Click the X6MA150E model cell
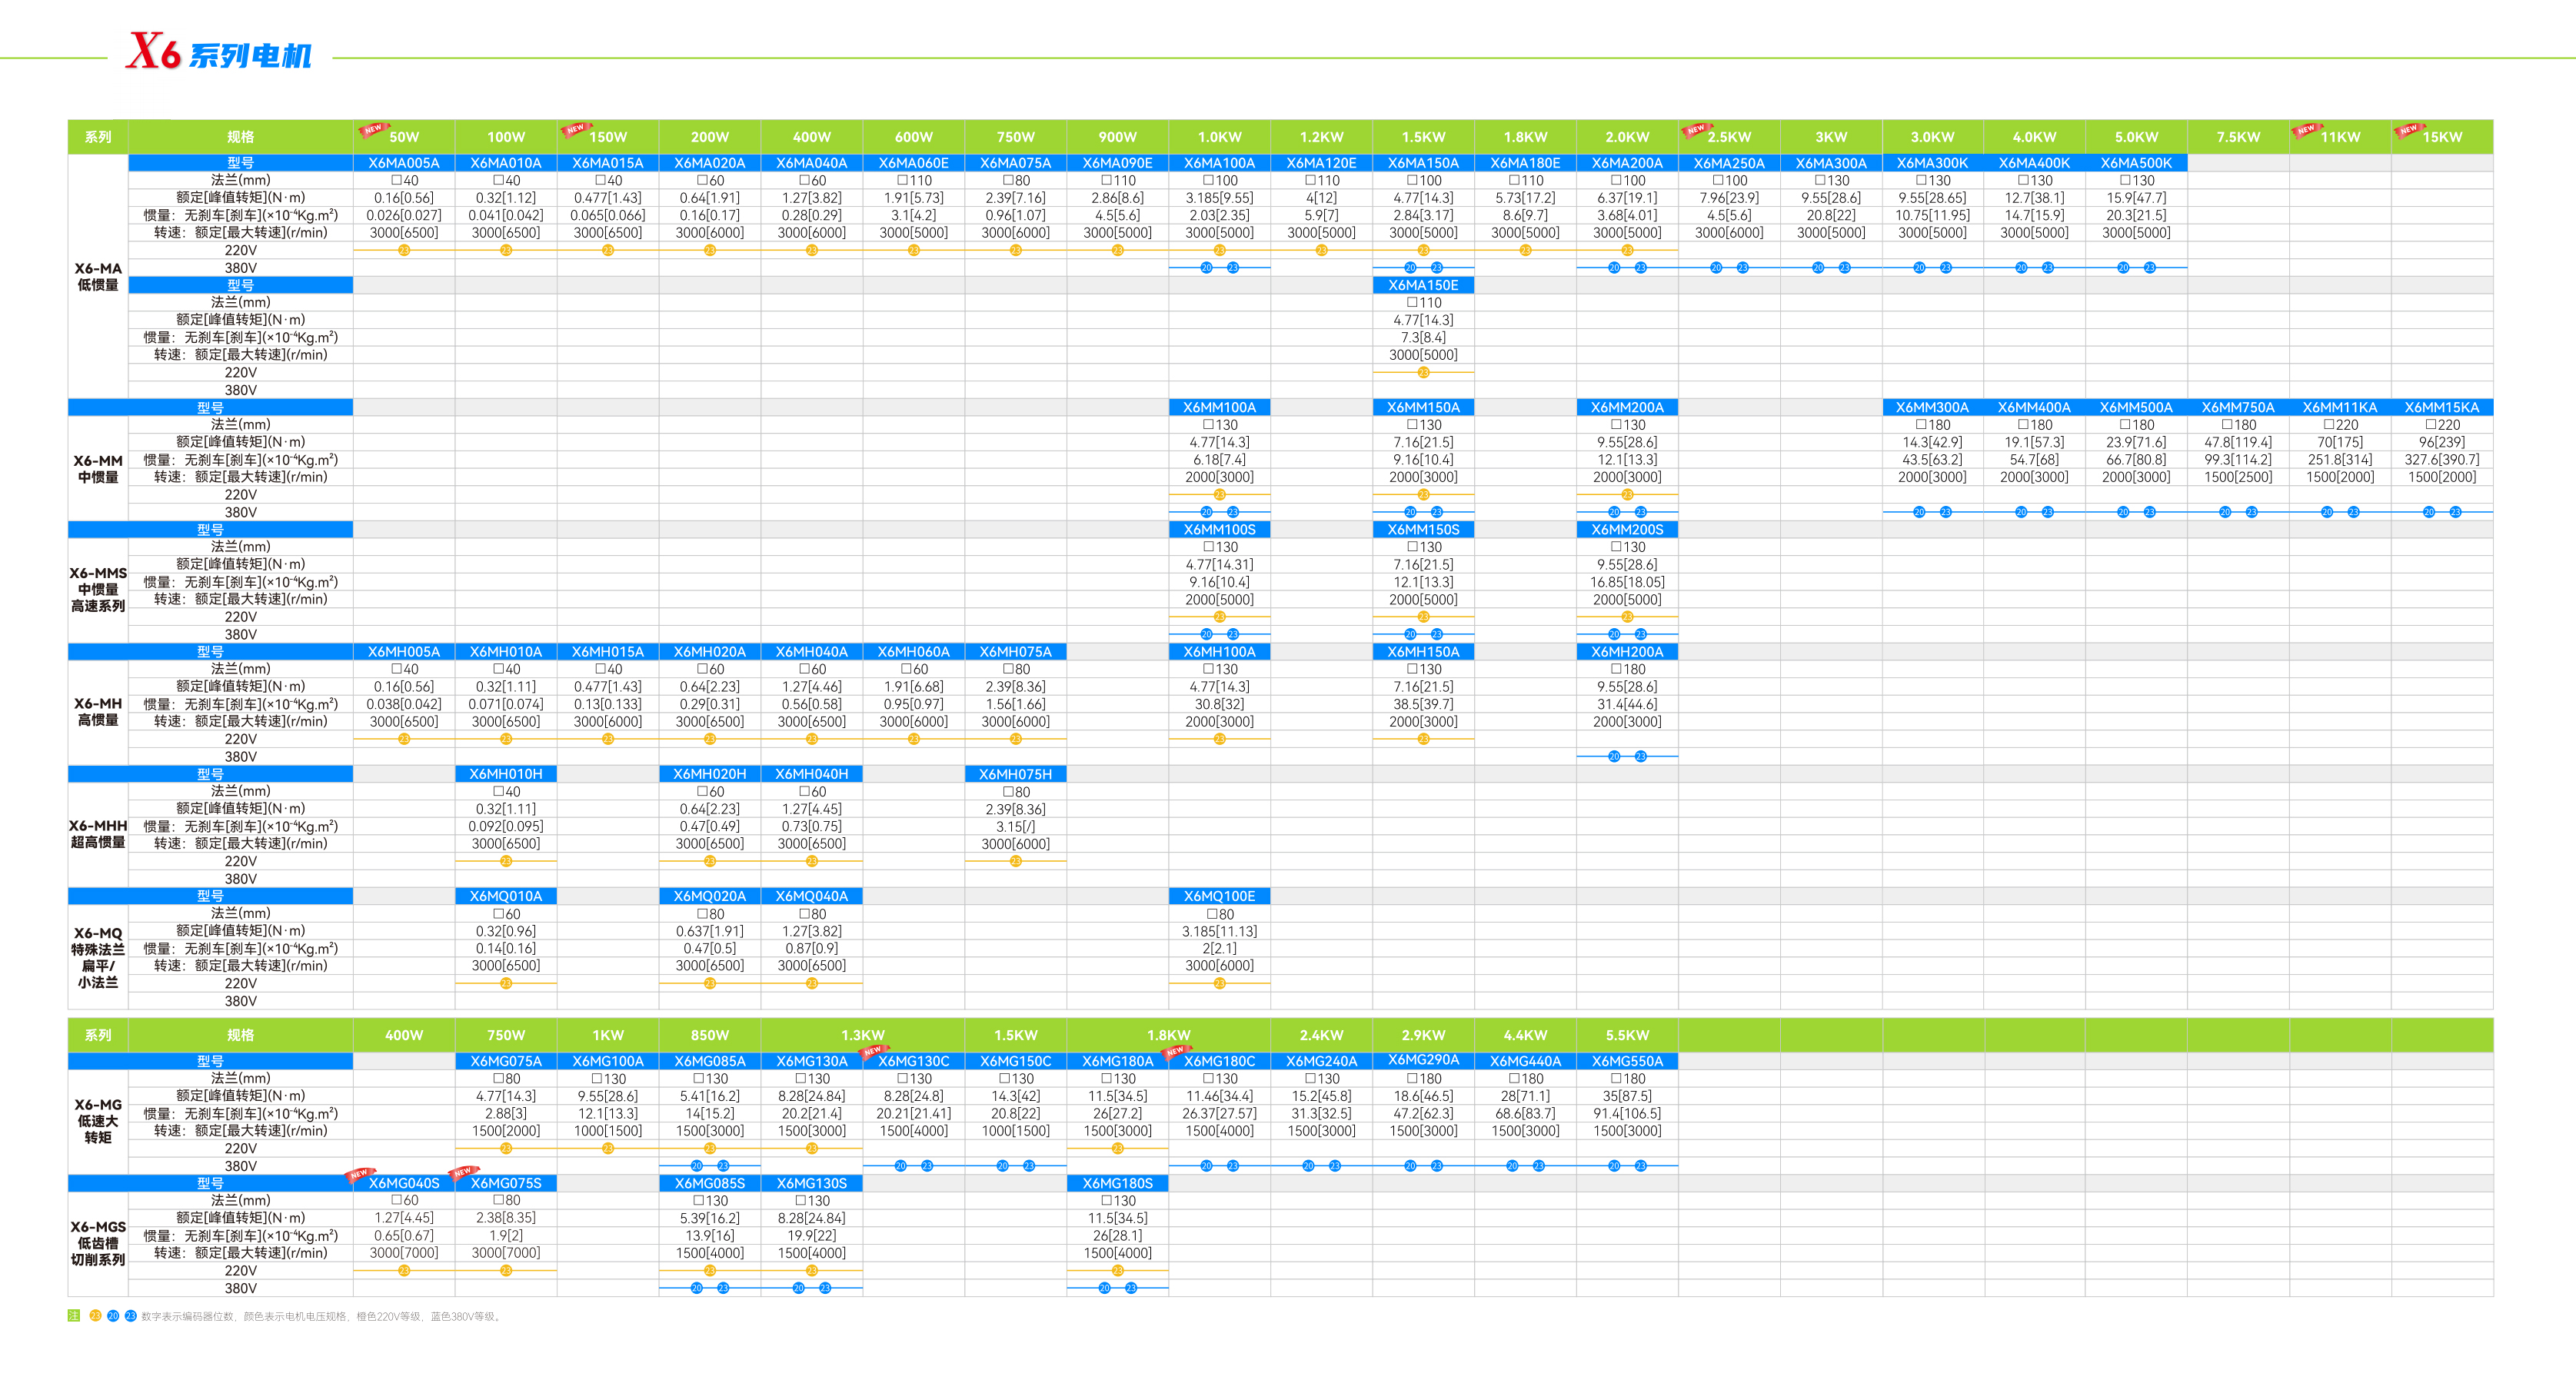This screenshot has width=2576, height=1380. (x=1423, y=285)
